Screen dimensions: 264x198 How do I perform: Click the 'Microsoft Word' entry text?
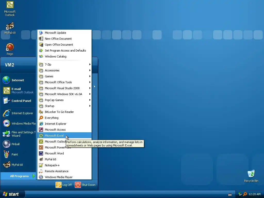tap(54, 153)
